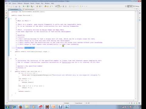Expand the Forward history dropdown arrow

87,6
